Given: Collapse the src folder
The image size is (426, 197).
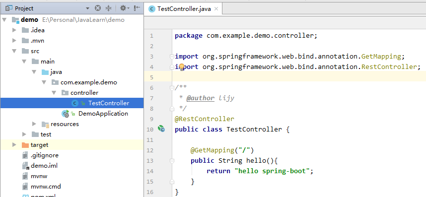Looking at the screenshot, I should click(14, 51).
